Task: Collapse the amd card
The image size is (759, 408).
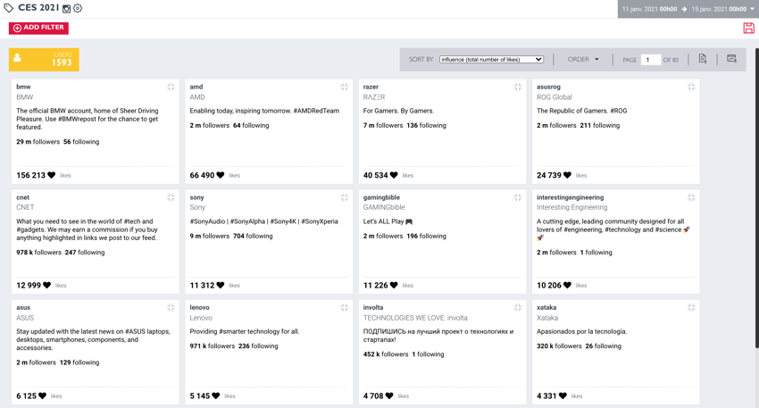Action: click(x=344, y=87)
